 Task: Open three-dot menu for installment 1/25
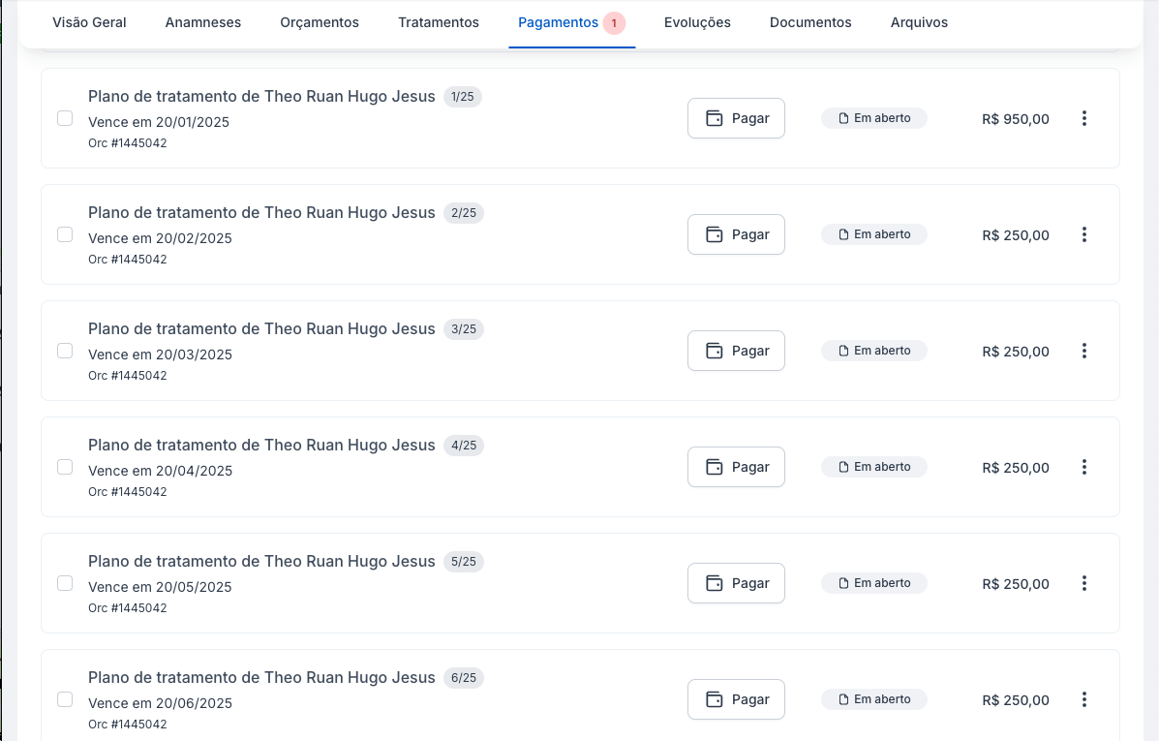(x=1083, y=118)
